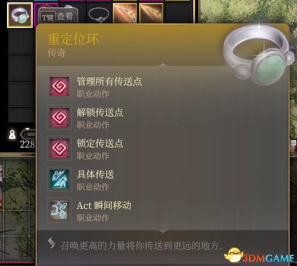The image size is (297, 266).
Task: Select the second orange arrow inventory item
Action: point(151,13)
